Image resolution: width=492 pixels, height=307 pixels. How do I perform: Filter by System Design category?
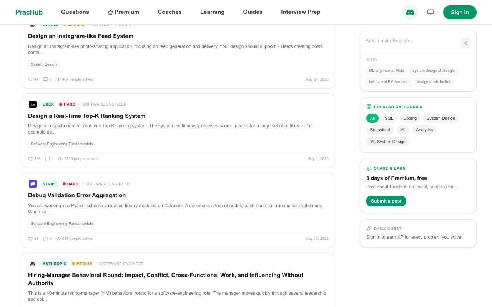point(441,118)
